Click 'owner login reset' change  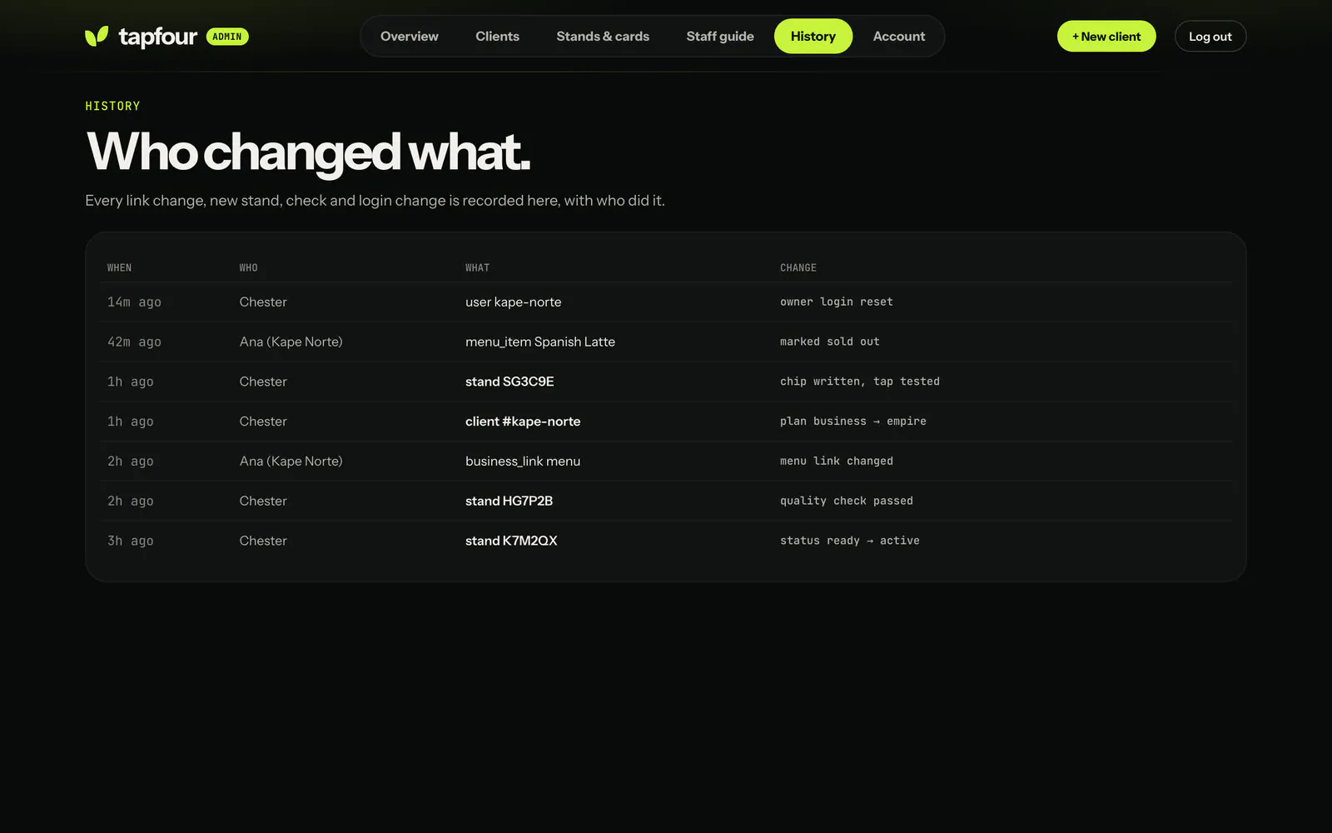click(x=837, y=302)
